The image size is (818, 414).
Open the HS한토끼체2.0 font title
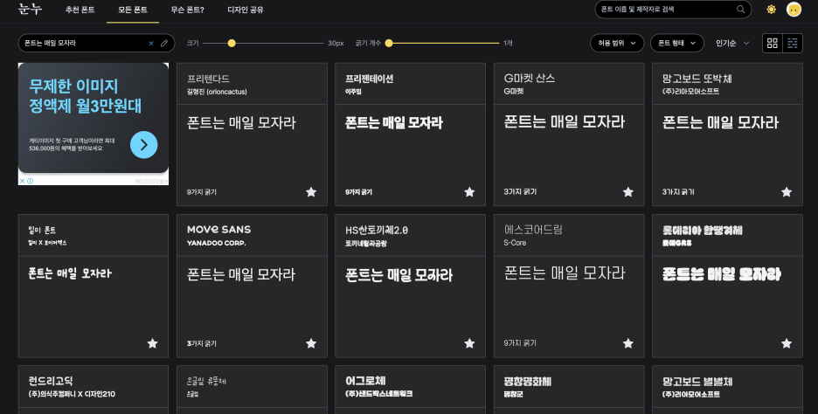pos(376,230)
